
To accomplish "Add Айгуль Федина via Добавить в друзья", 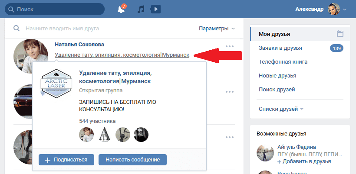I will pos(304,161).
